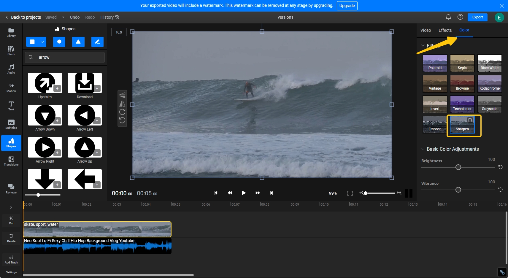508x278 pixels.
Task: Open the Library panel
Action: [11, 32]
